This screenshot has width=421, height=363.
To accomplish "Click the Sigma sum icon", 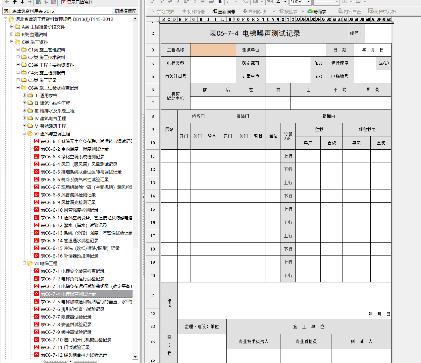I will click(278, 2).
